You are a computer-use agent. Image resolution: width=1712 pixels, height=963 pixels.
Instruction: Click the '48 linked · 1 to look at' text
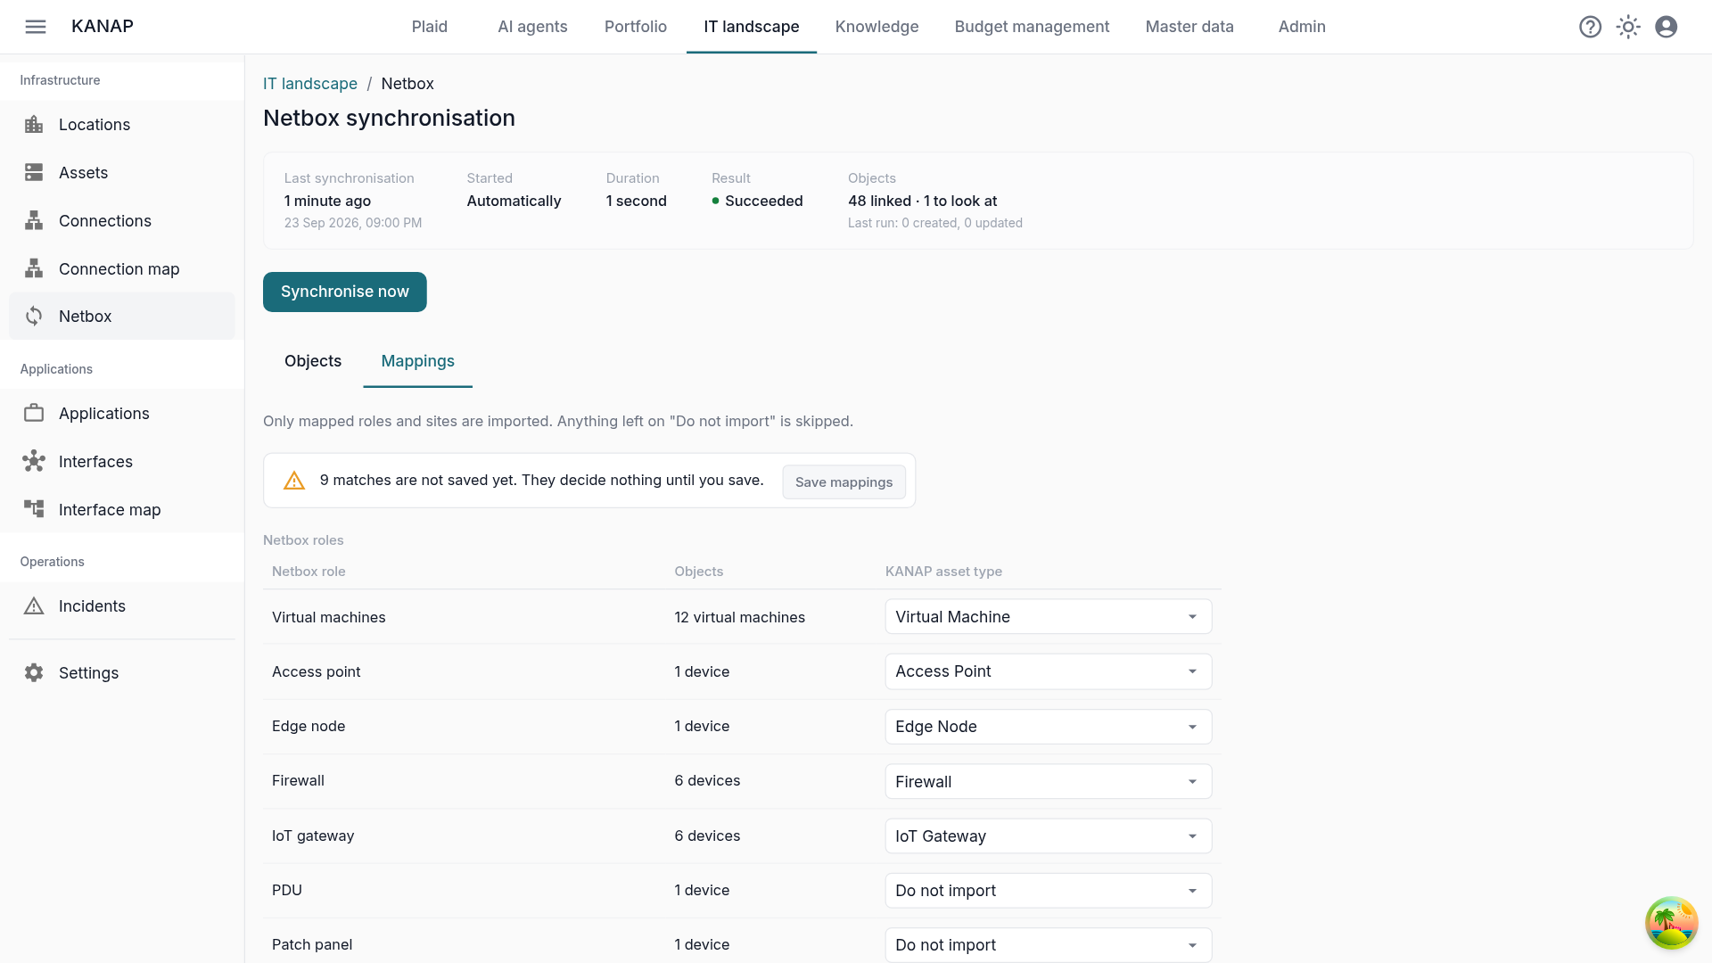click(x=922, y=202)
